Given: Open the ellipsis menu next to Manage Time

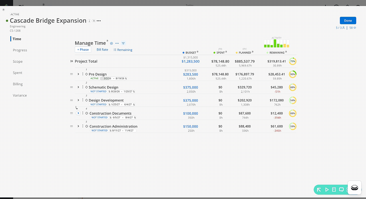Looking at the screenshot, I should tap(117, 43).
